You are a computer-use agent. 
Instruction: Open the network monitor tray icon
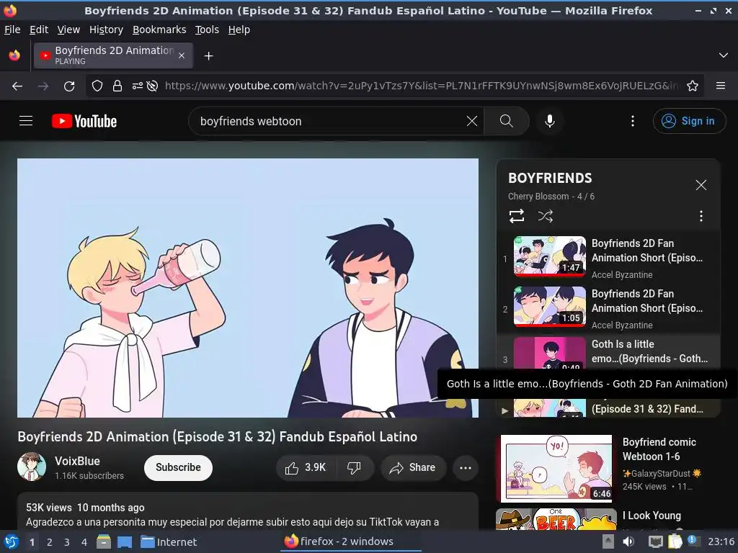click(x=655, y=542)
